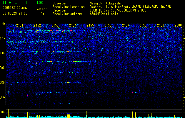This screenshot has width=185, height=118.
Task: Click the 'Receiving Location' field label
Action: pyautogui.click(x=69, y=7)
